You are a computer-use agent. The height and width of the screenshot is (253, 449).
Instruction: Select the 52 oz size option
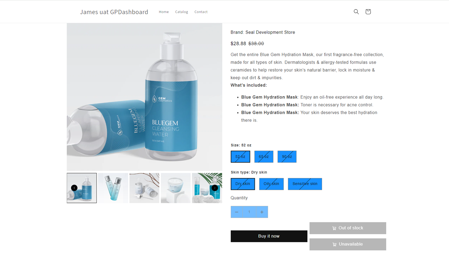240,157
